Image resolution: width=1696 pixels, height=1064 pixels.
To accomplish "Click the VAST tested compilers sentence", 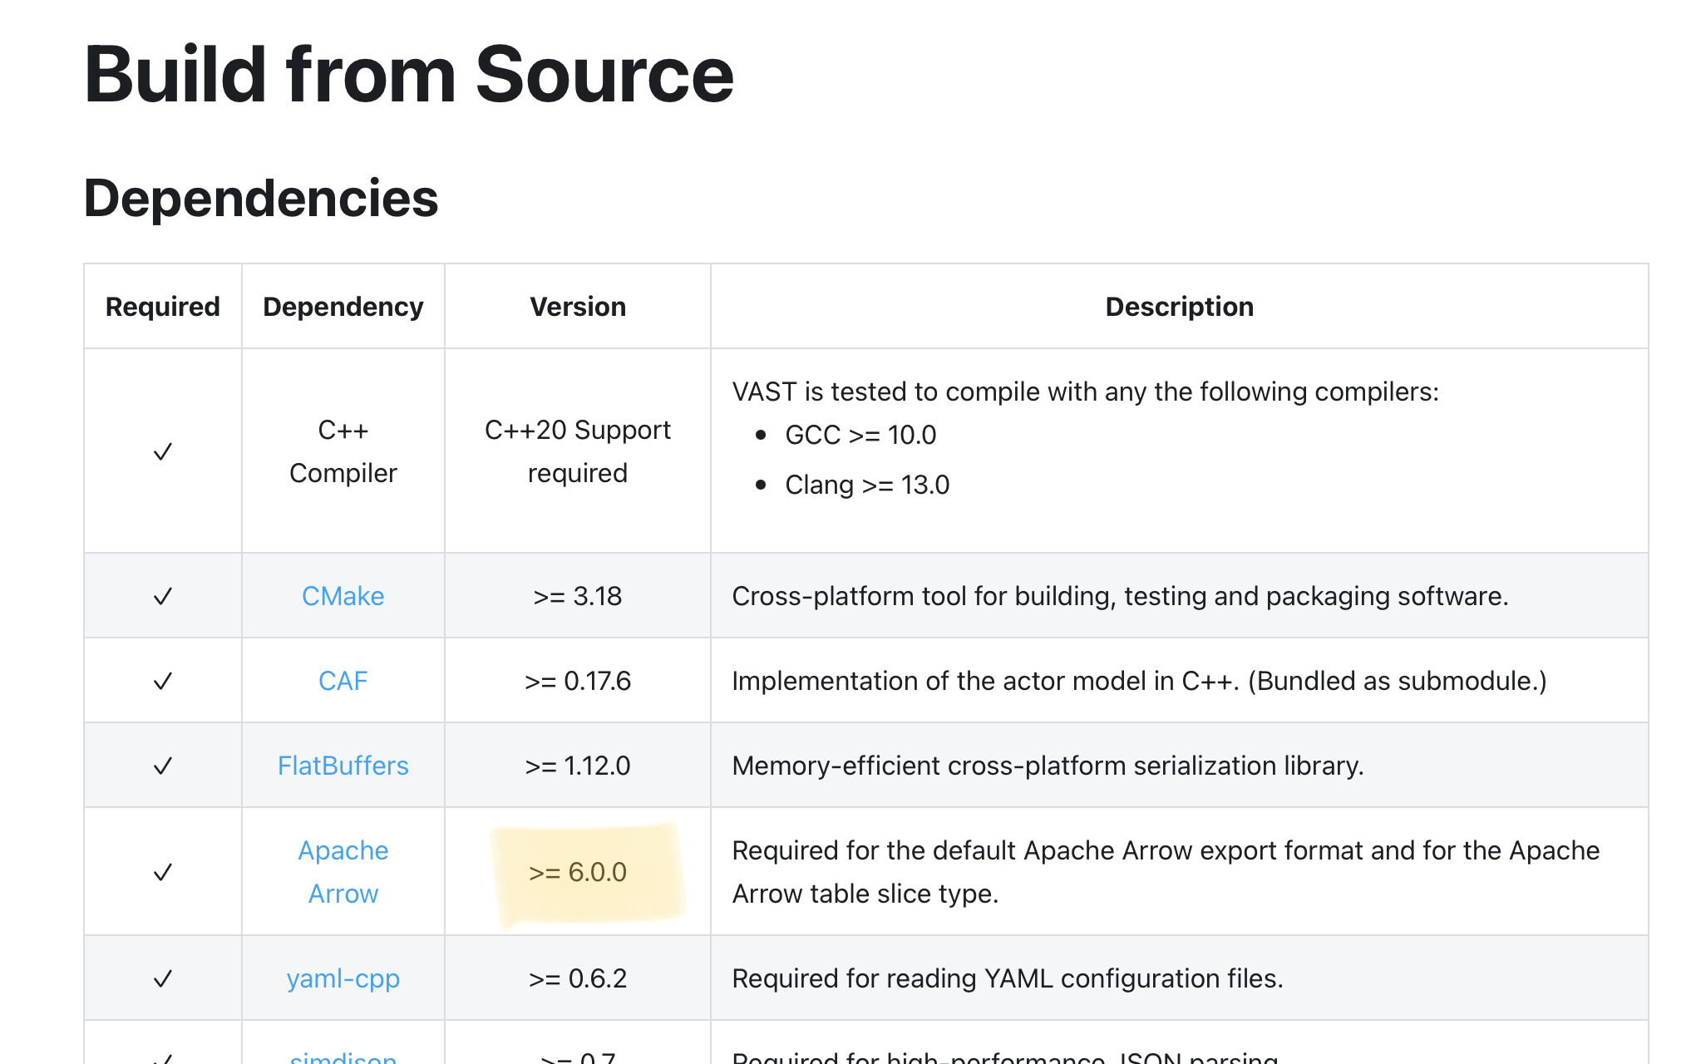I will point(1085,392).
